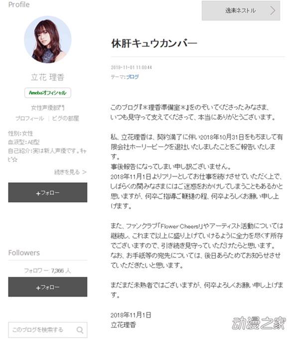Viewport: 299px width, 339px height.
Task: Click the Profile section heading
Action: [19, 4]
